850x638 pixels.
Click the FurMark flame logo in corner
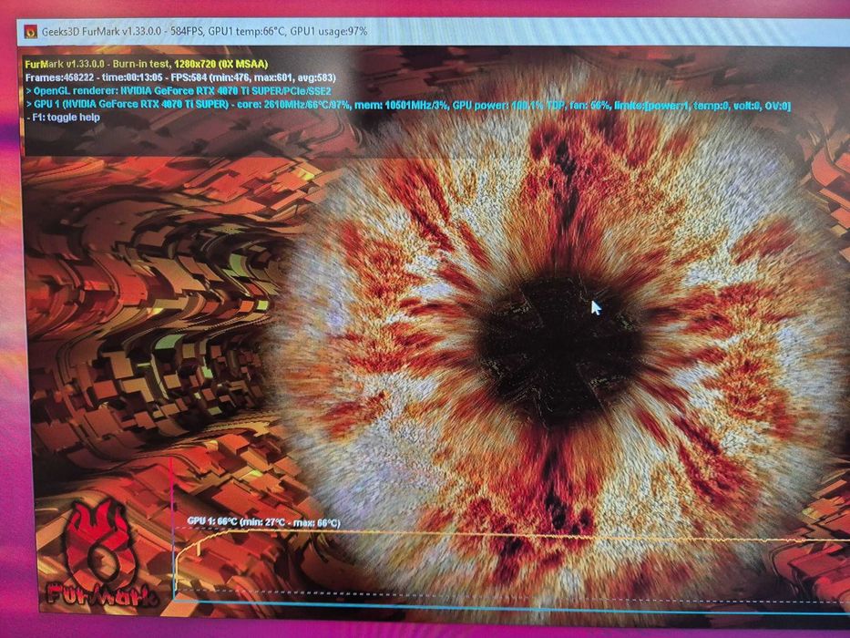[x=101, y=552]
